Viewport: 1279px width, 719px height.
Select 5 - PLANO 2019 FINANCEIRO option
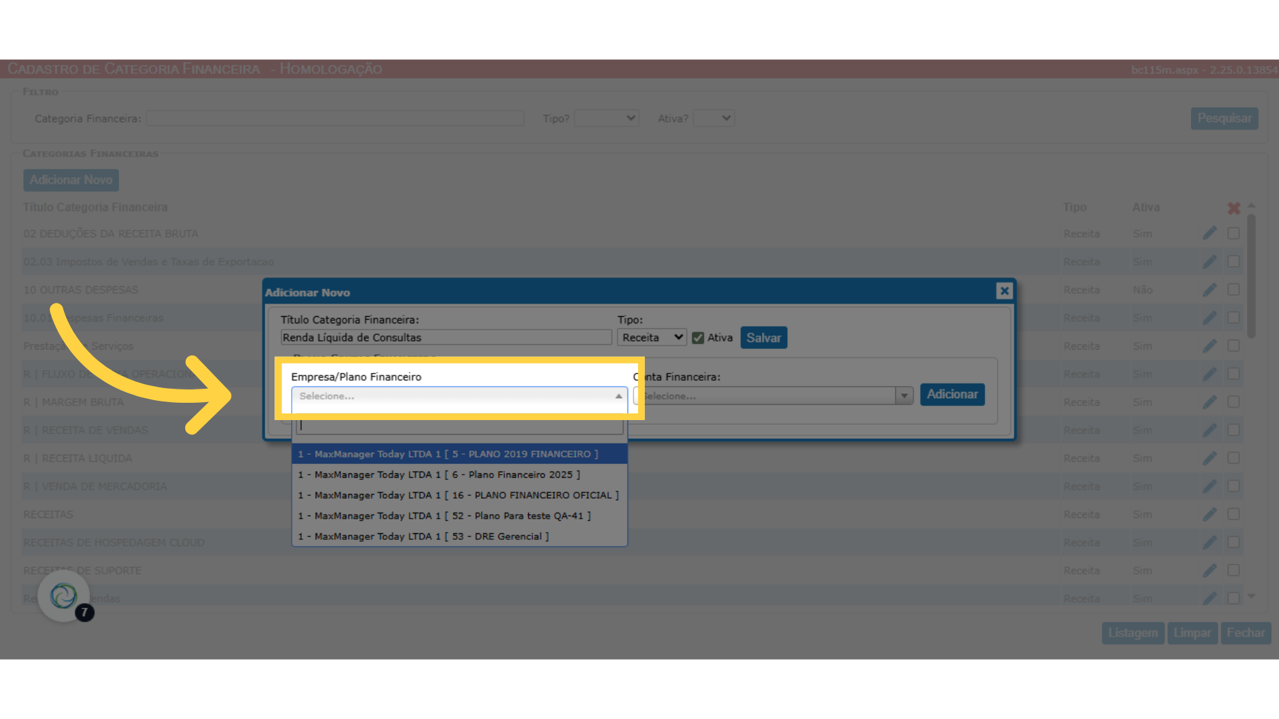[x=460, y=454]
